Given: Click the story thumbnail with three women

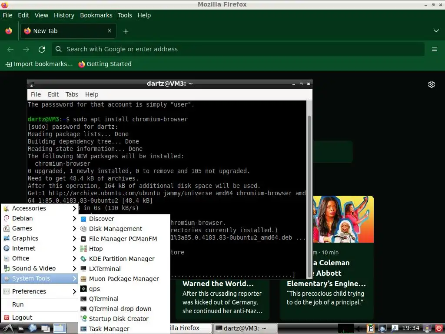Looking at the screenshot, I should pos(343,219).
